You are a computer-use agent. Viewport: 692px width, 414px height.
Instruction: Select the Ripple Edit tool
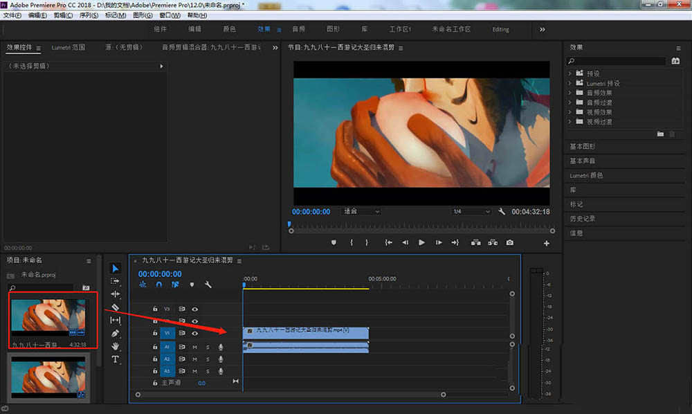click(x=116, y=294)
